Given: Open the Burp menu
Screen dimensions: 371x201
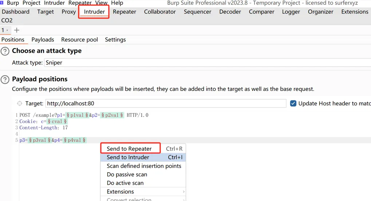Looking at the screenshot, I should (13, 3).
